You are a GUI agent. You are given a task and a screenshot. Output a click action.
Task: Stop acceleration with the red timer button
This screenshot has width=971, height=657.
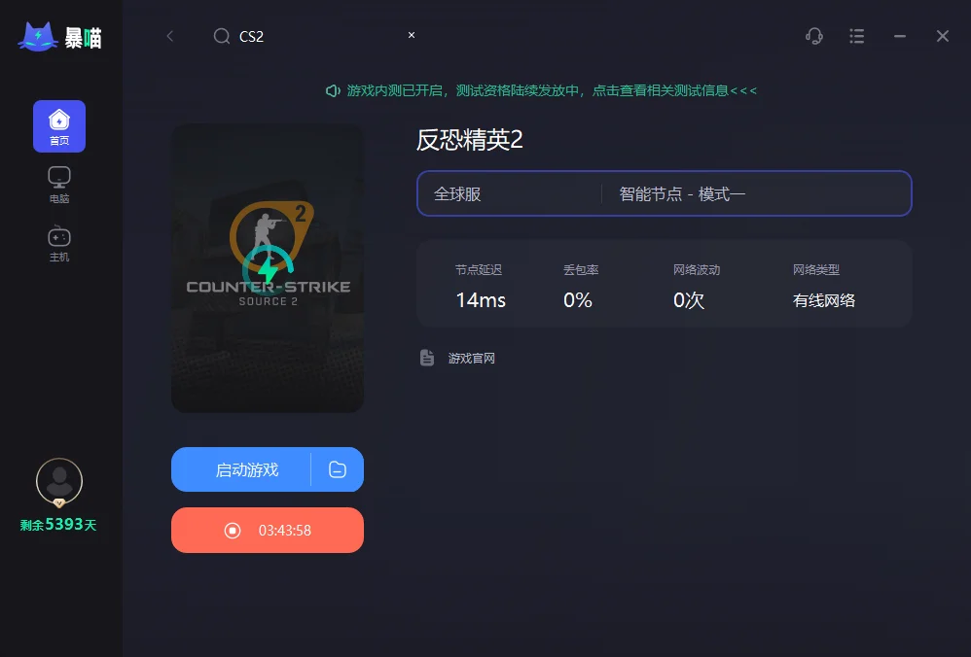coord(268,531)
